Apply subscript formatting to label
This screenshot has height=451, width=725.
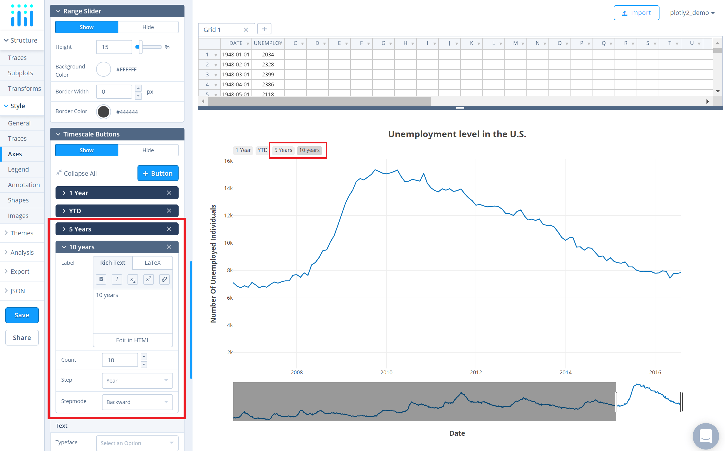coord(133,279)
